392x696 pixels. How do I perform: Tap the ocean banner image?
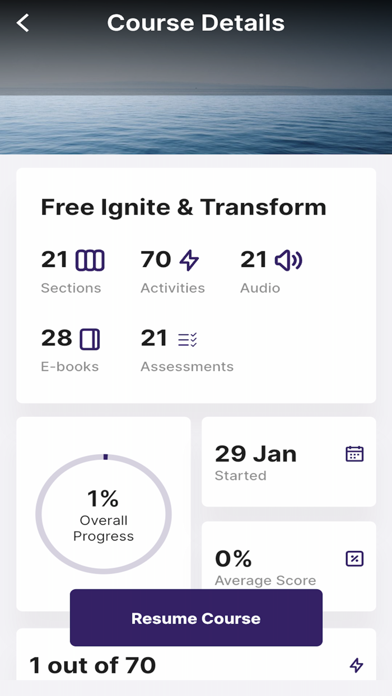click(x=195, y=101)
